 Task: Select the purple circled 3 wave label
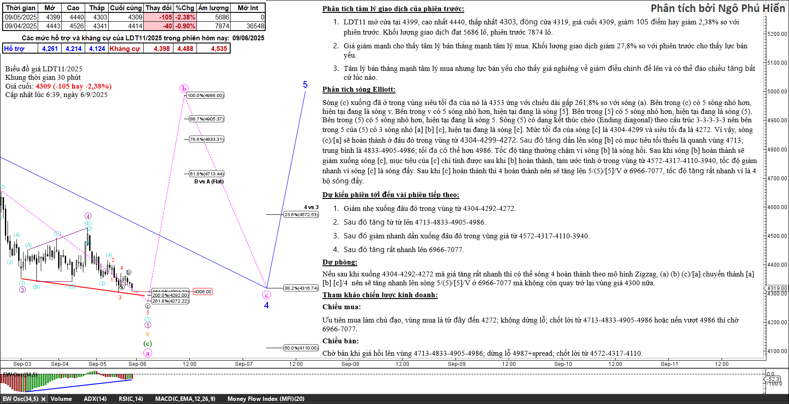(x=22, y=290)
